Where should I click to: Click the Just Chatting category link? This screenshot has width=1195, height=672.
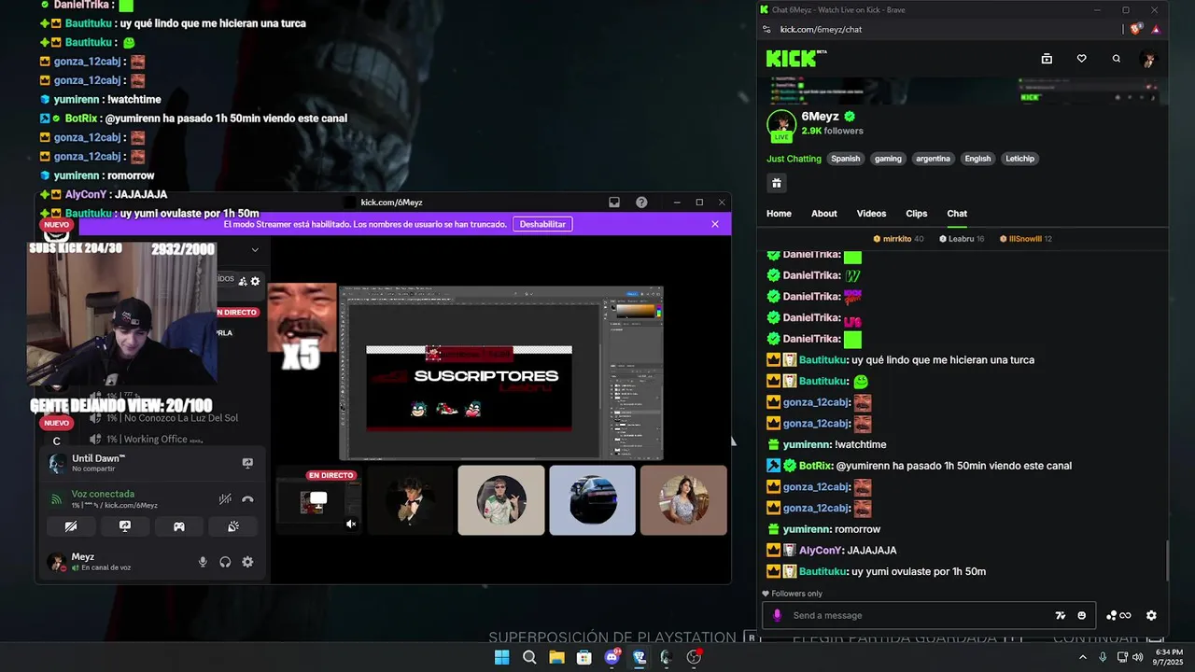click(x=794, y=159)
